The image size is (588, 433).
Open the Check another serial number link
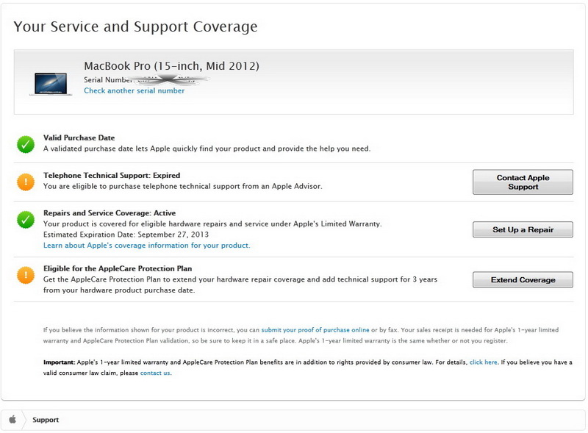point(134,91)
